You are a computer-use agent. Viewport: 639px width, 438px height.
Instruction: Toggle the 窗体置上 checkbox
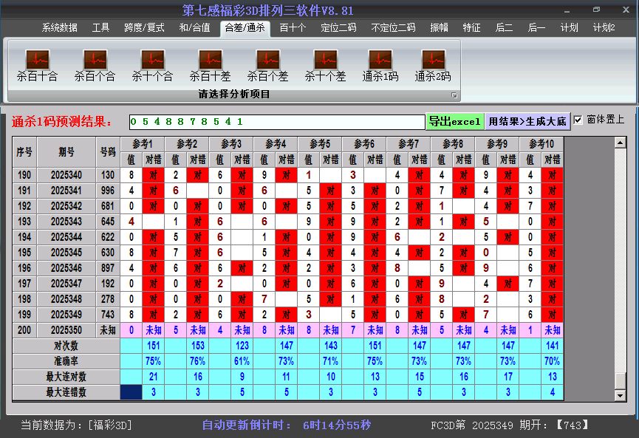click(x=578, y=120)
